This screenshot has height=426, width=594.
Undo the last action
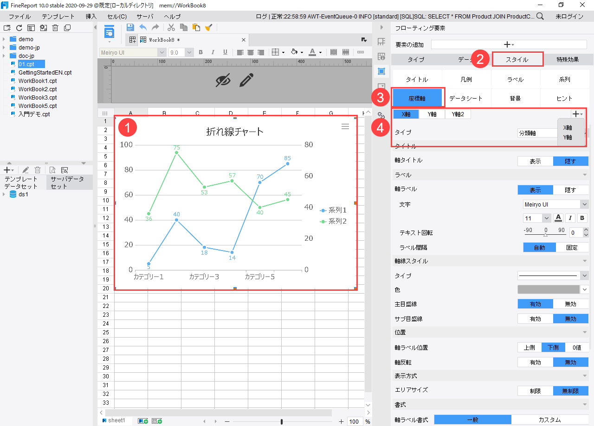[143, 27]
